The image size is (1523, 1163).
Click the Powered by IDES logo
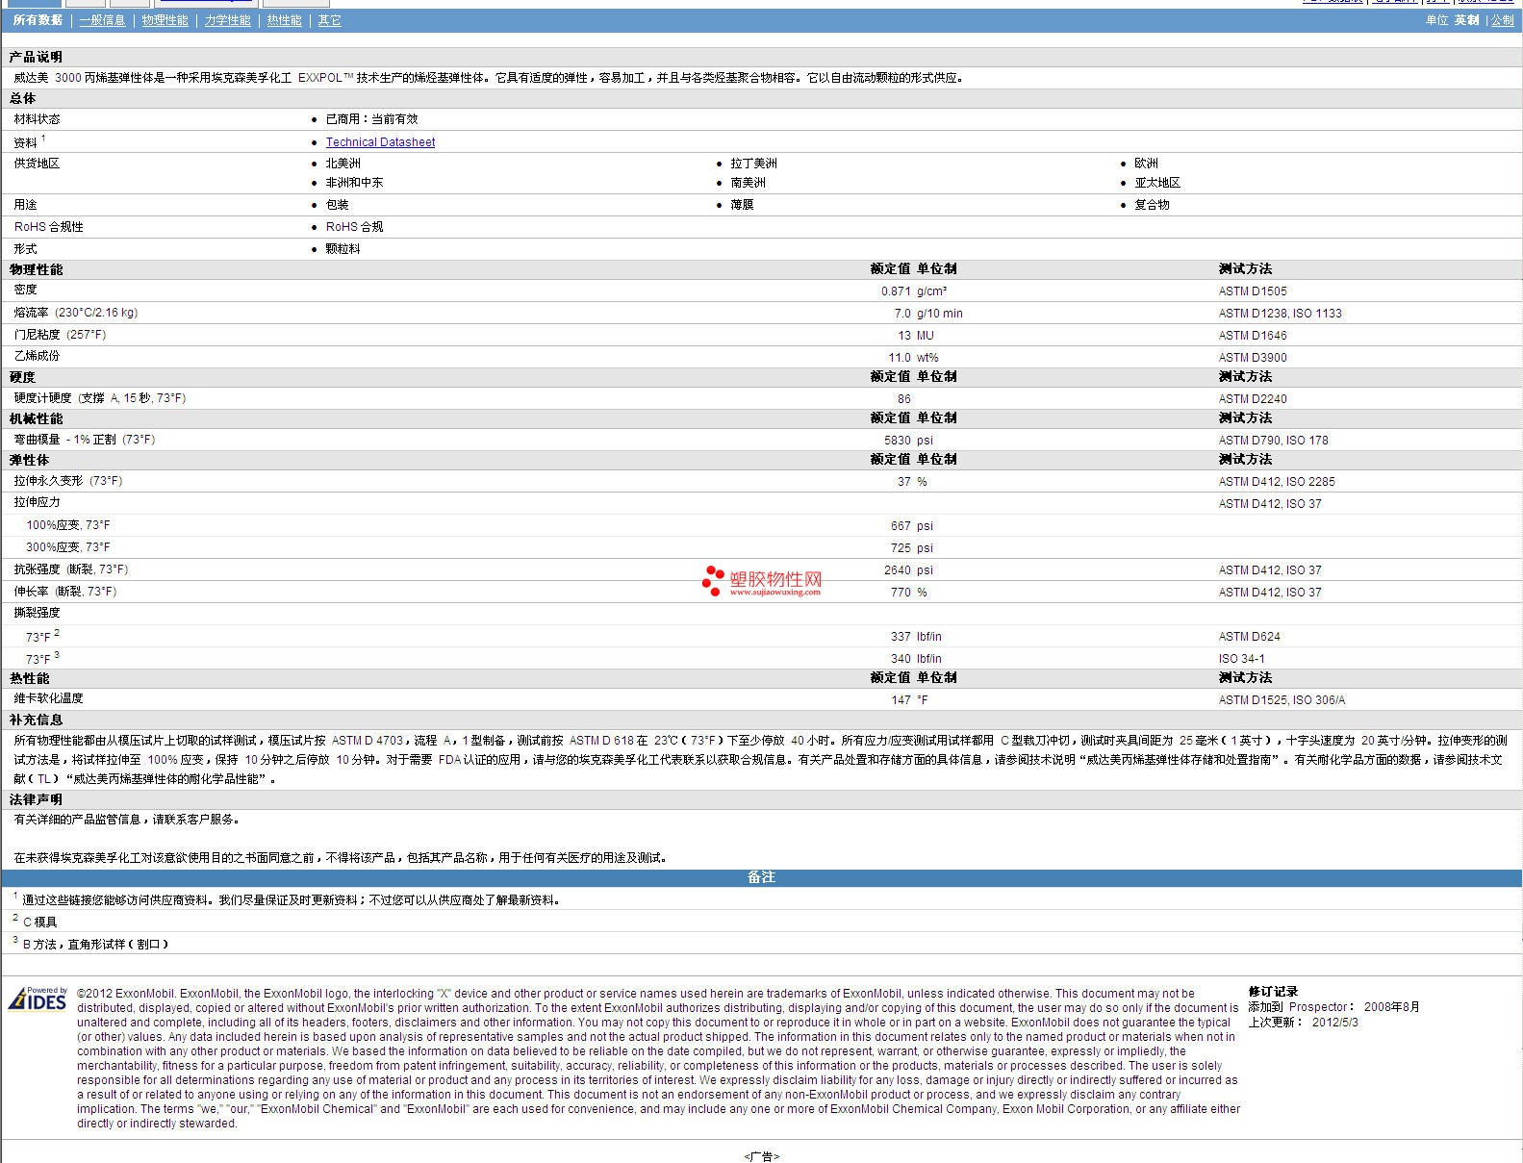(x=38, y=999)
